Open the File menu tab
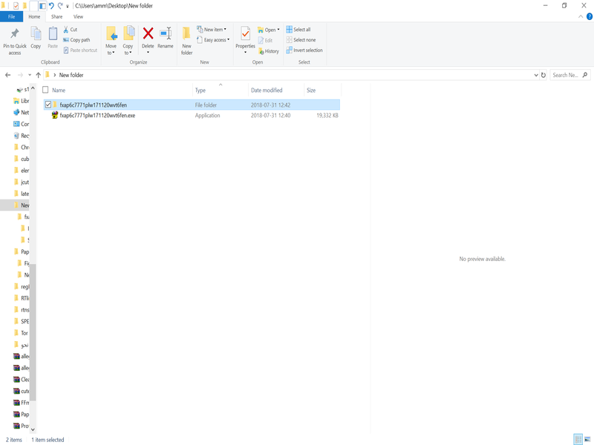 tap(12, 16)
